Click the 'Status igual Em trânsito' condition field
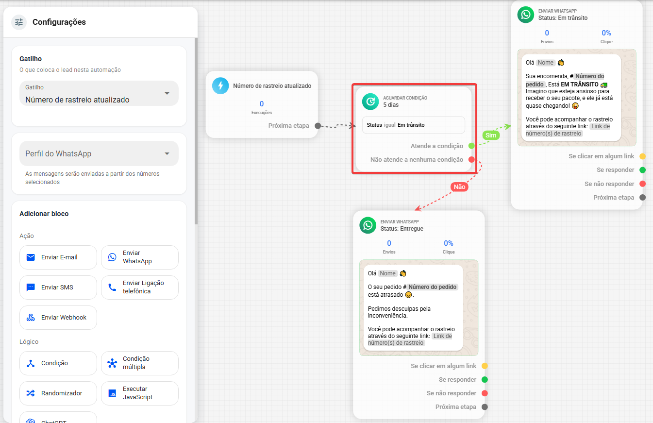This screenshot has width=653, height=423. (413, 125)
